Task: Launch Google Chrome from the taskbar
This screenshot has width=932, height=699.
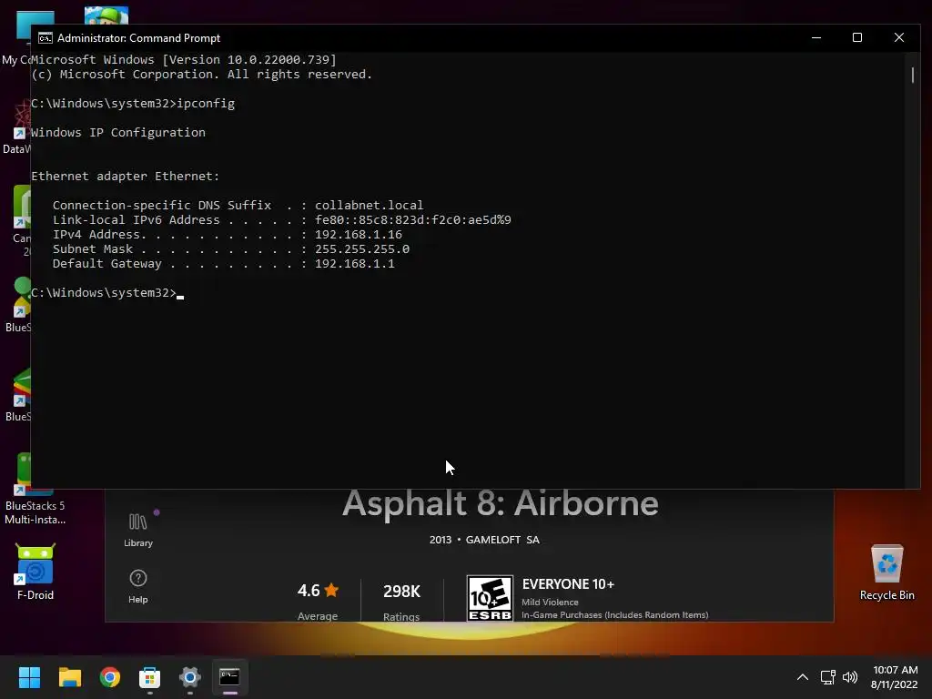Action: (x=110, y=677)
